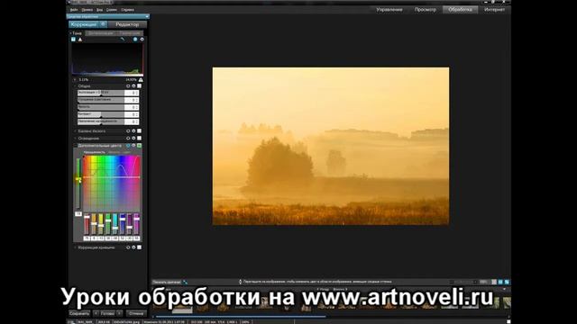Switch to the Просмотр mode
Viewport: 577px width, 324px height.
point(425,10)
